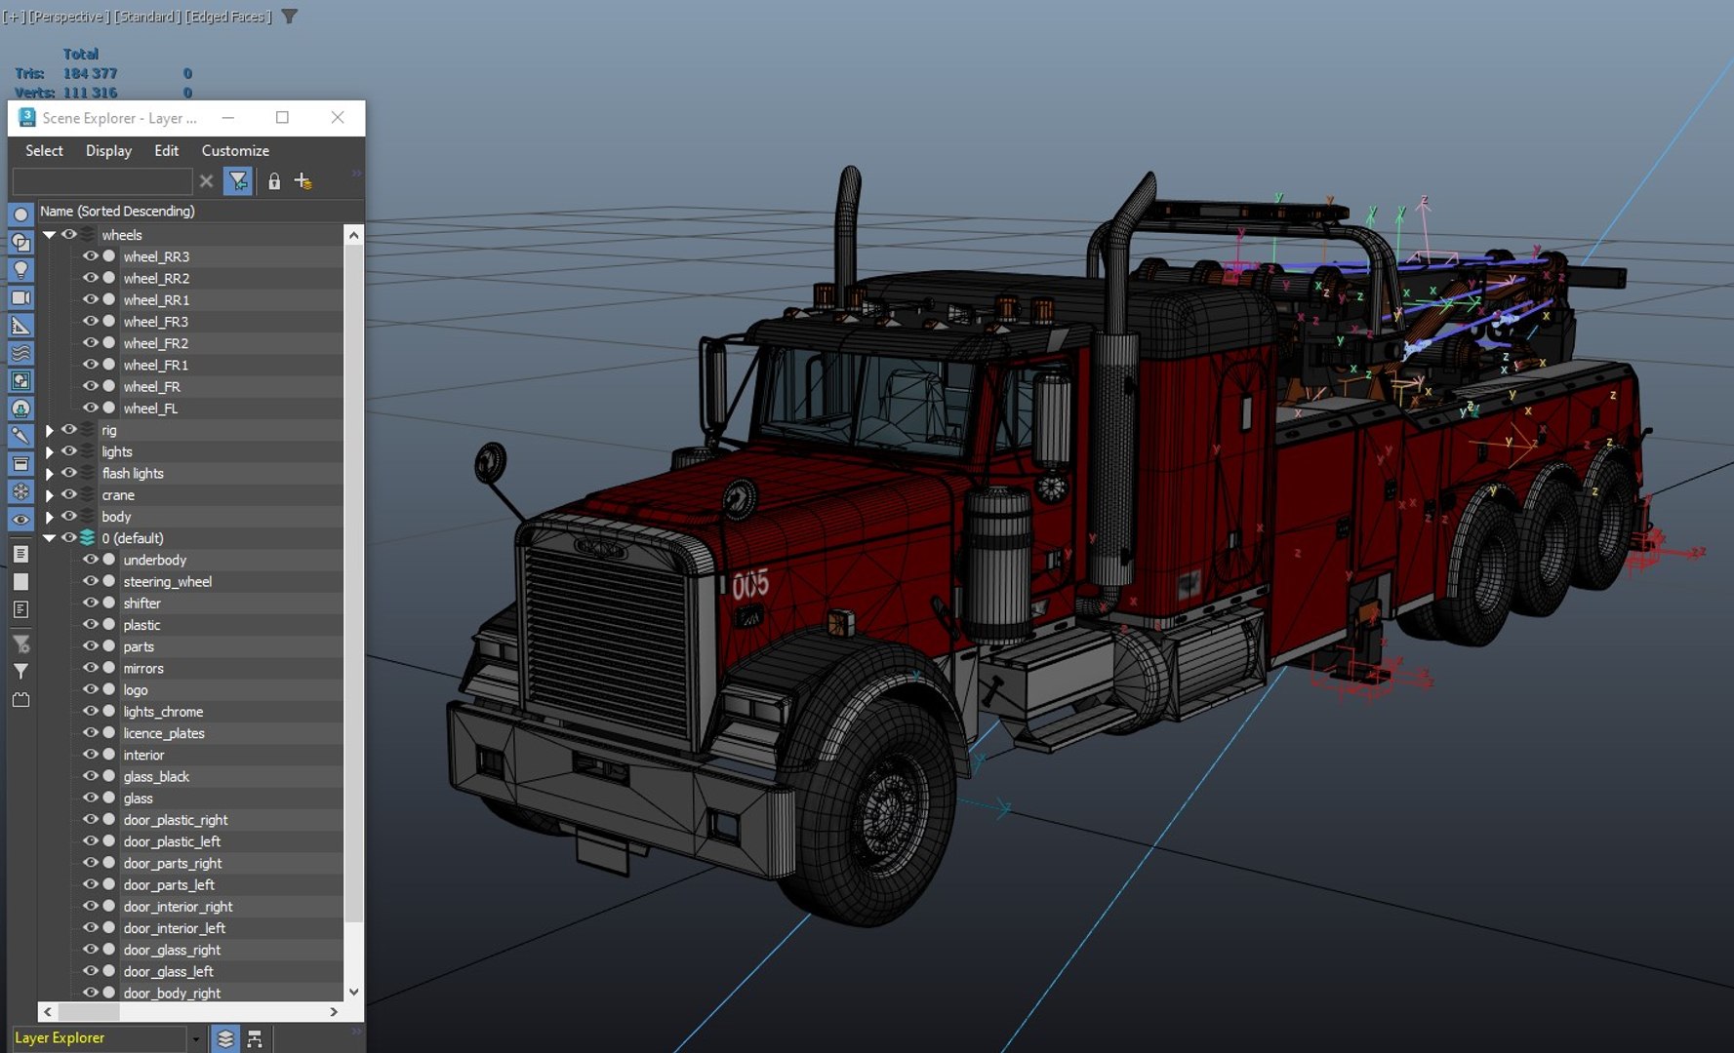Hide wheel_RR3 using its eye icon
1734x1053 pixels.
pyautogui.click(x=90, y=256)
